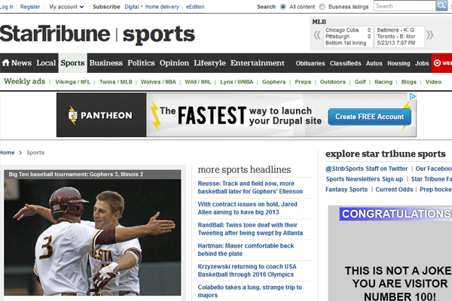Open the Gophers baseball celebration photo

[93, 237]
